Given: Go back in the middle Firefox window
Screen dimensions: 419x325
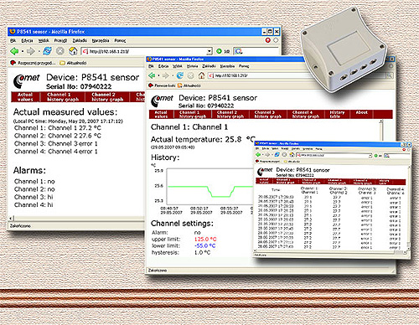Looking at the screenshot, I should 152,75.
